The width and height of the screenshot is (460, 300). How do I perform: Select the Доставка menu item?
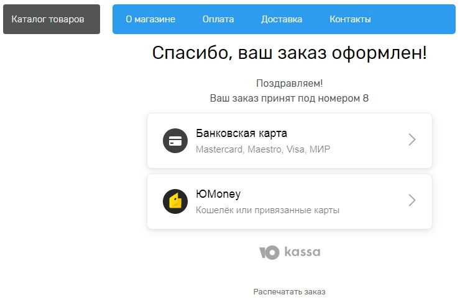(x=282, y=19)
